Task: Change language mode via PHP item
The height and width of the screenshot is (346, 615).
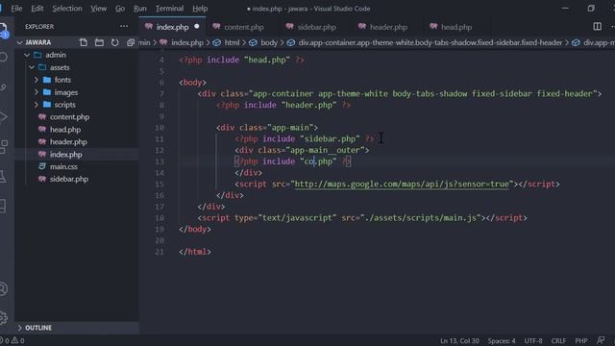Action: point(580,340)
